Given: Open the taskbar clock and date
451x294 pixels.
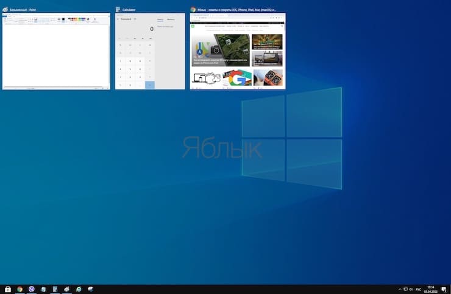Looking at the screenshot, I should coord(430,289).
